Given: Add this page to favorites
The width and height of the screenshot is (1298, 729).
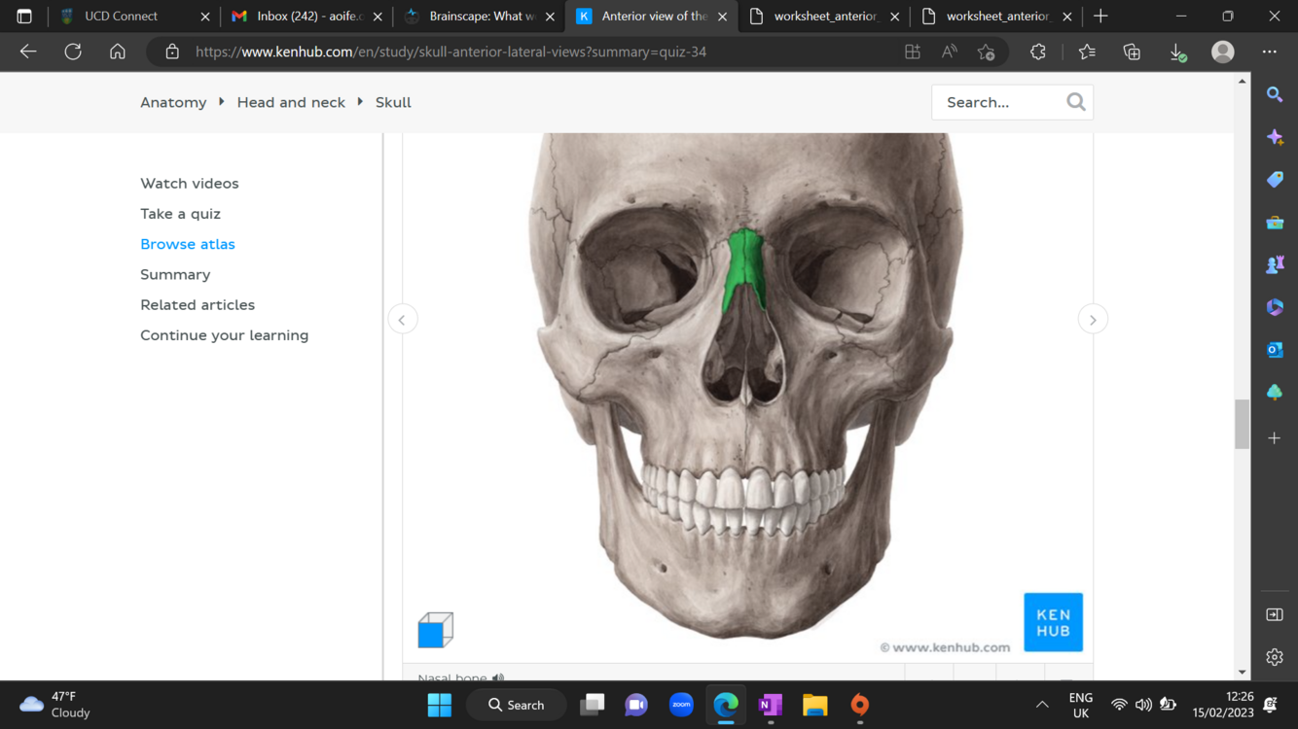Looking at the screenshot, I should coord(987,52).
